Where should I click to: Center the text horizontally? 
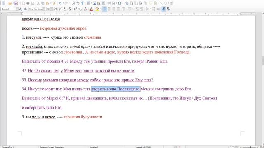tap(109, 9)
